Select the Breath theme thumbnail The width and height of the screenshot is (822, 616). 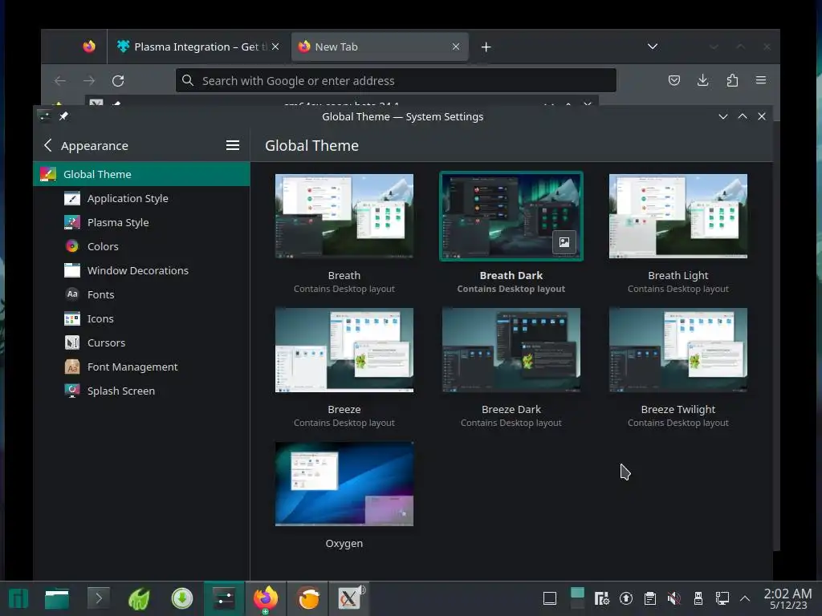[344, 217]
